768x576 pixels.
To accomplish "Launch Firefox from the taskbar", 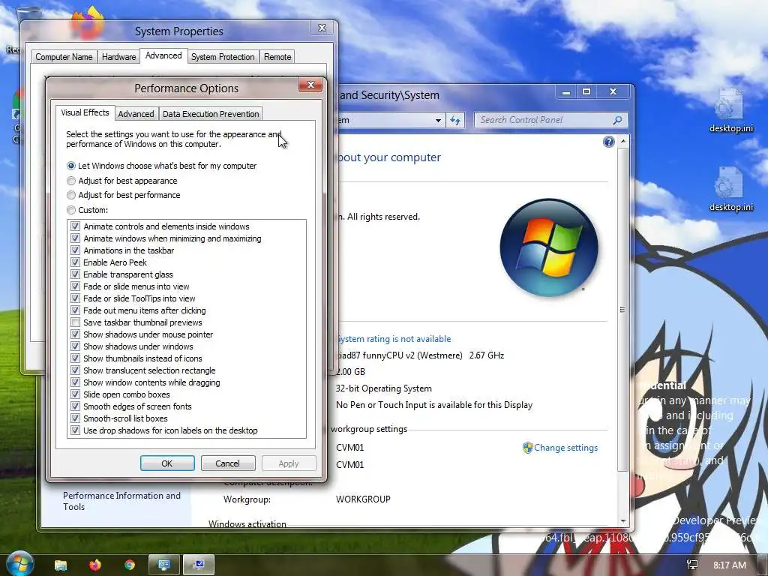I will (x=95, y=565).
